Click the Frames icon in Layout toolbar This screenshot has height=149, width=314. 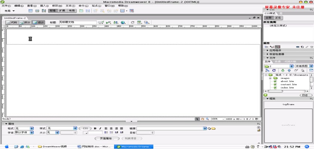click(123, 11)
